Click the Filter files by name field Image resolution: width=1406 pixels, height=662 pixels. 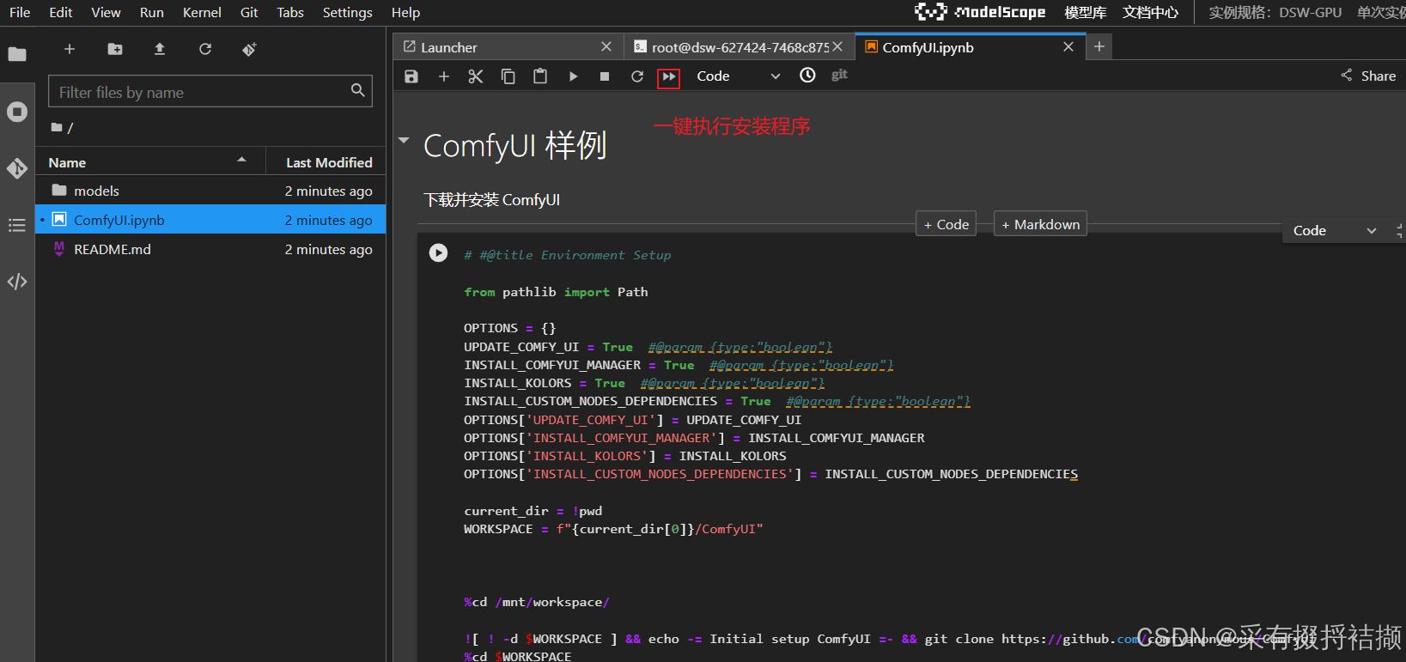210,92
